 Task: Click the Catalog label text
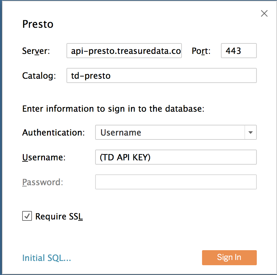(39, 76)
